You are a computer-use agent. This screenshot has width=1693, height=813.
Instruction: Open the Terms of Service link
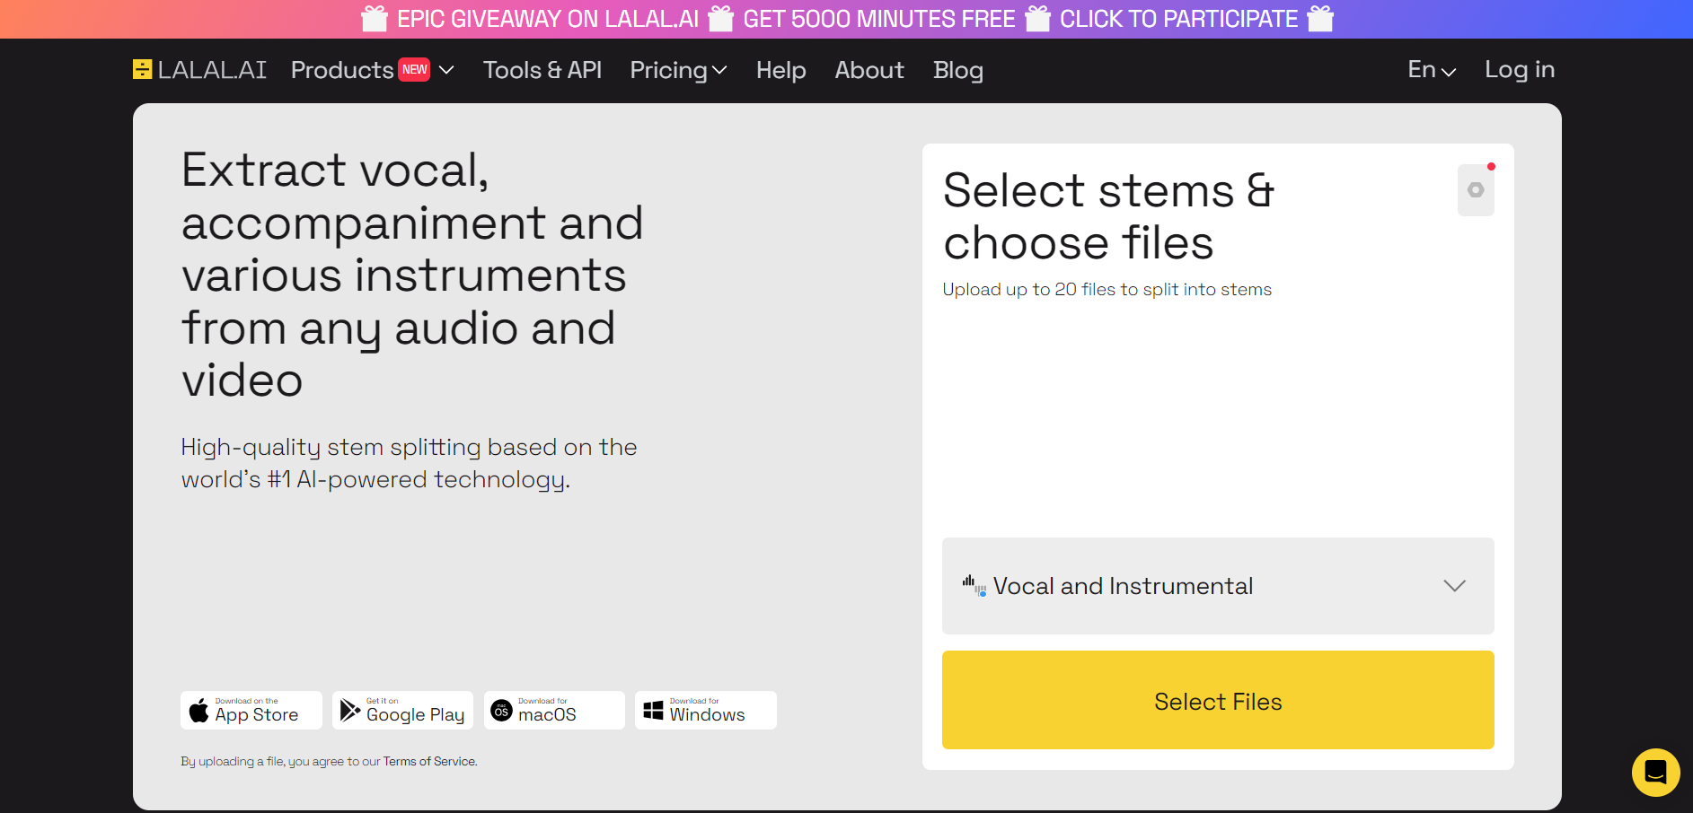coord(428,761)
